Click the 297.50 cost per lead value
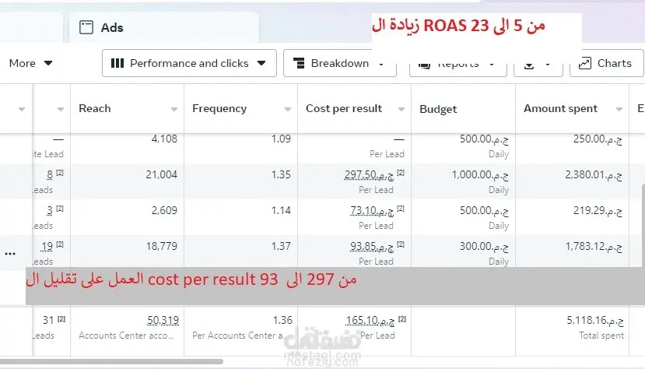 369,175
